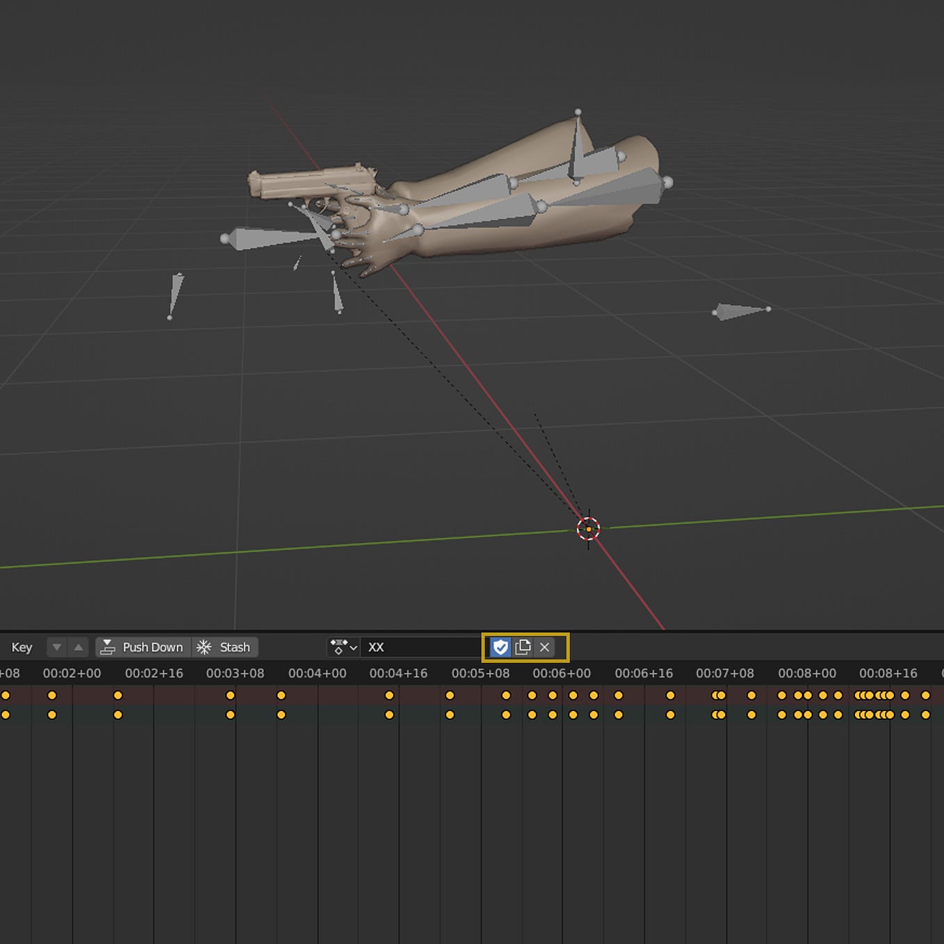Click the XX action name field to rename it
Viewport: 944px width, 944px height.
tap(417, 647)
